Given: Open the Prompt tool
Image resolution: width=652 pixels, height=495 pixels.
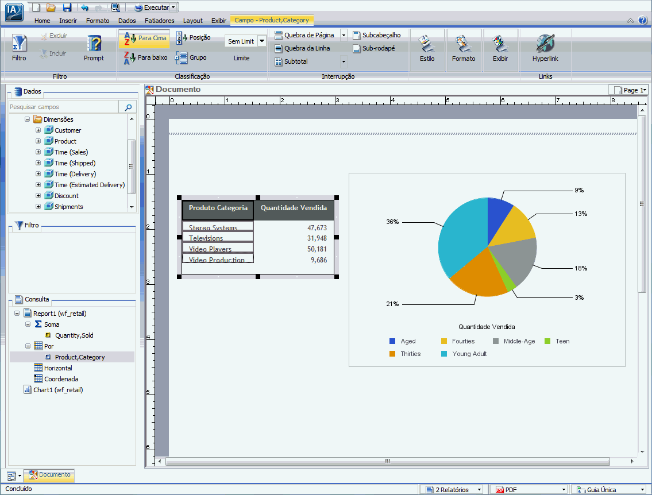Looking at the screenshot, I should [94, 48].
